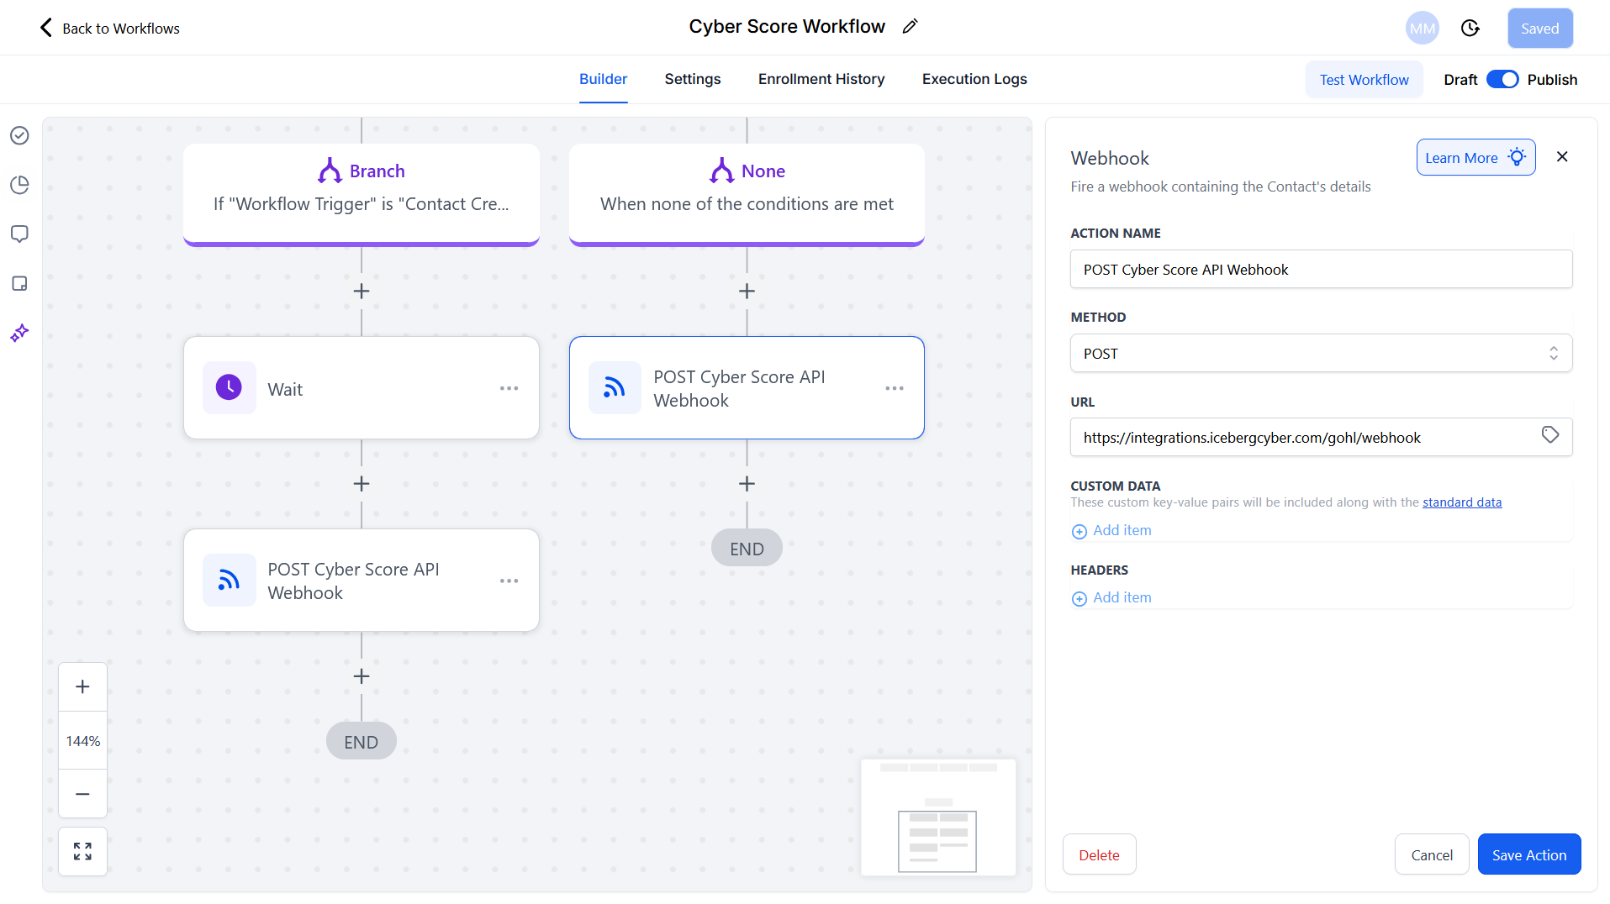Click Test Workflow button
1610x904 pixels.
[x=1364, y=80]
